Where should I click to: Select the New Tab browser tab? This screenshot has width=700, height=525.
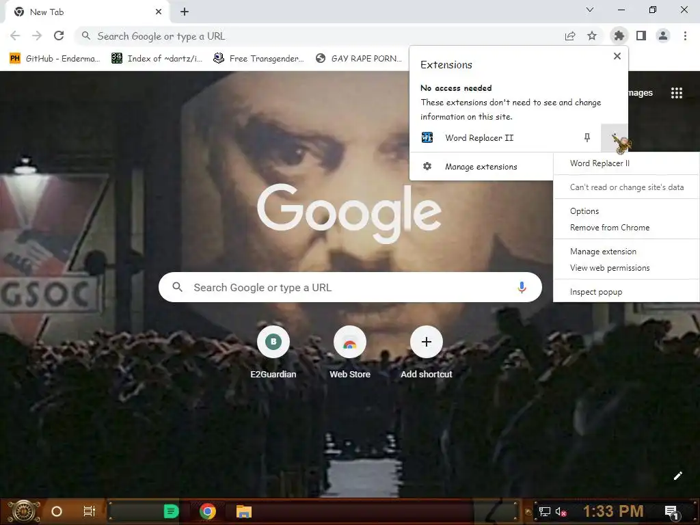[87, 12]
